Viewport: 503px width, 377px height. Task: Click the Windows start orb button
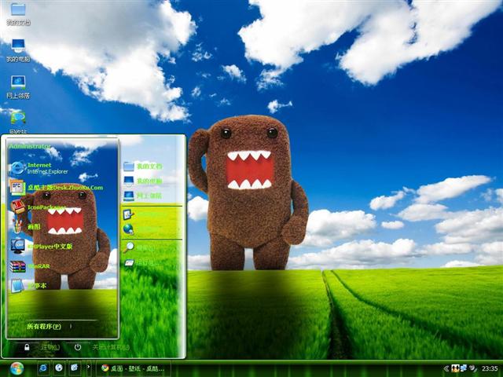coord(17,368)
